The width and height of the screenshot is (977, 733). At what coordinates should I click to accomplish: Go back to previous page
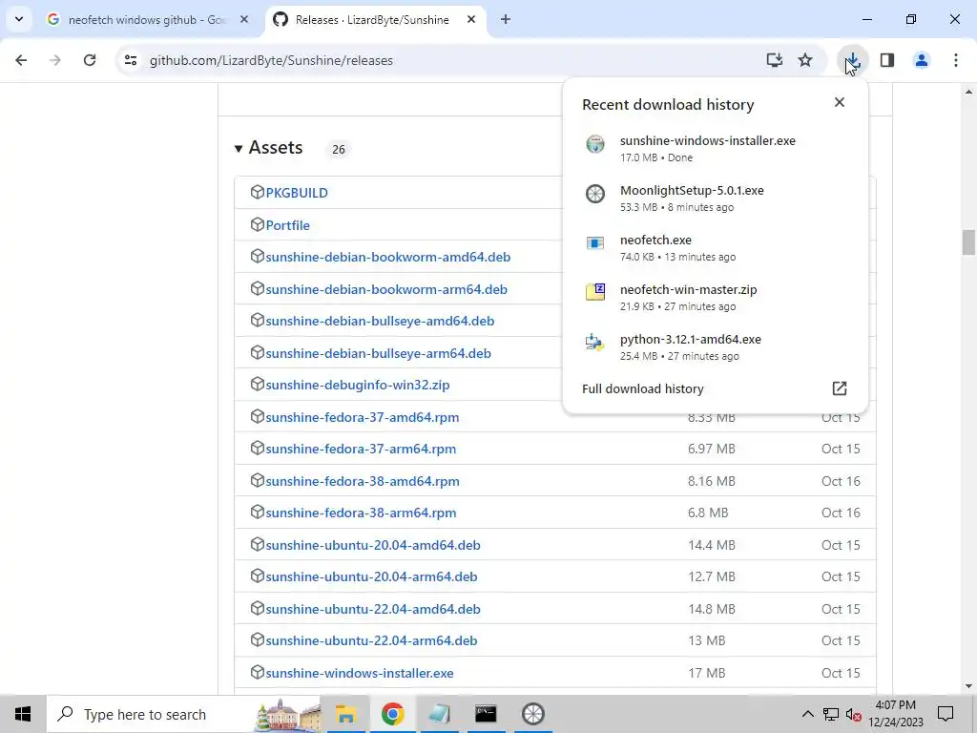[21, 60]
